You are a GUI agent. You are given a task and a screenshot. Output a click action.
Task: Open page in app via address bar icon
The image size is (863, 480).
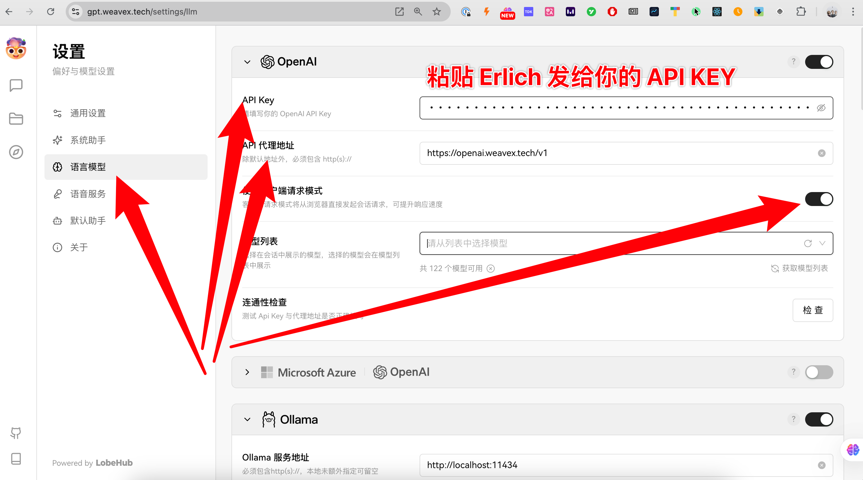(399, 12)
